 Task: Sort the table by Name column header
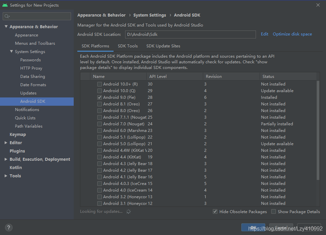118,76
